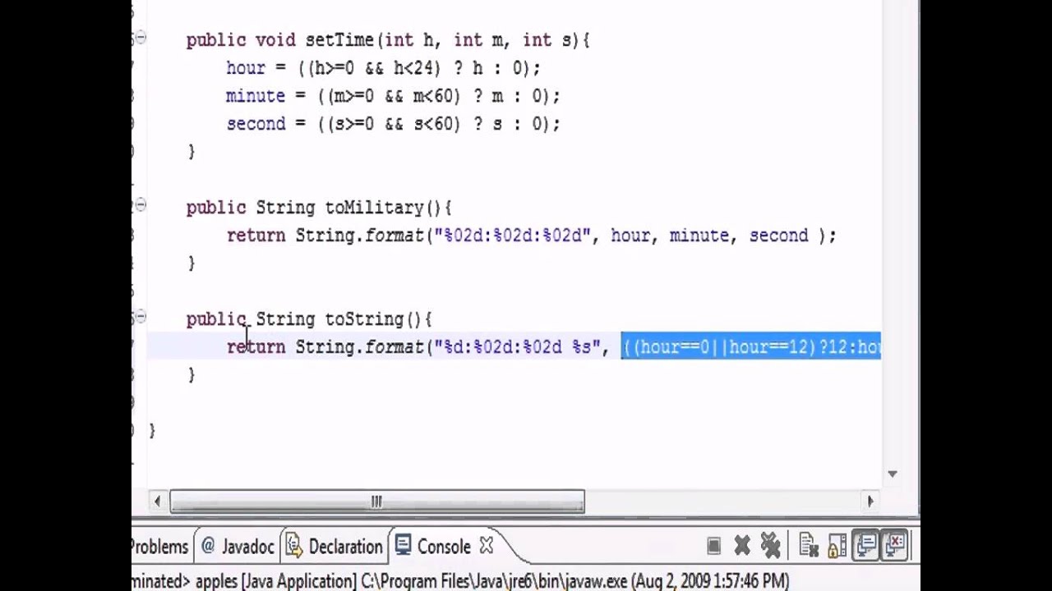Click Remove All Terminated Launches double-X icon
The width and height of the screenshot is (1052, 591).
[x=770, y=546]
